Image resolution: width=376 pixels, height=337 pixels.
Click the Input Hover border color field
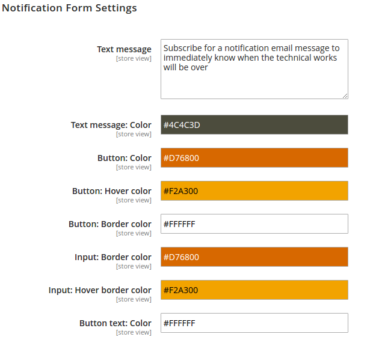tap(254, 290)
